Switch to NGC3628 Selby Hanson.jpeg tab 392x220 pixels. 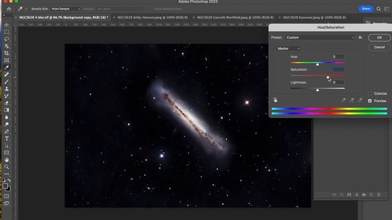153,18
